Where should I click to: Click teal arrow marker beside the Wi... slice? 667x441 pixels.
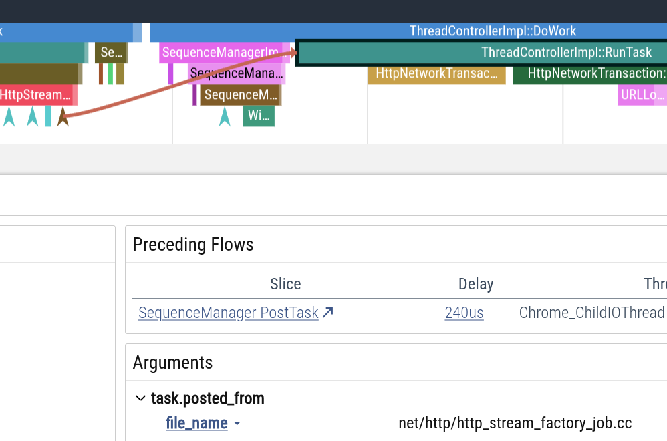tap(225, 116)
